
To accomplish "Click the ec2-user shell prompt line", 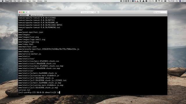I will point(39,92).
